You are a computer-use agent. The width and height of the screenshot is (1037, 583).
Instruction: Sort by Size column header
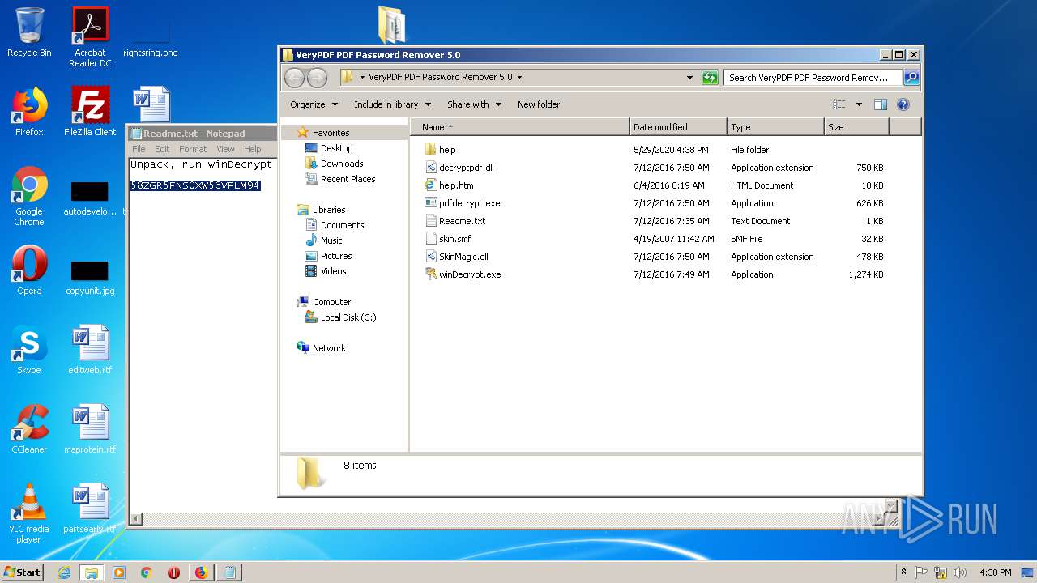click(x=856, y=127)
